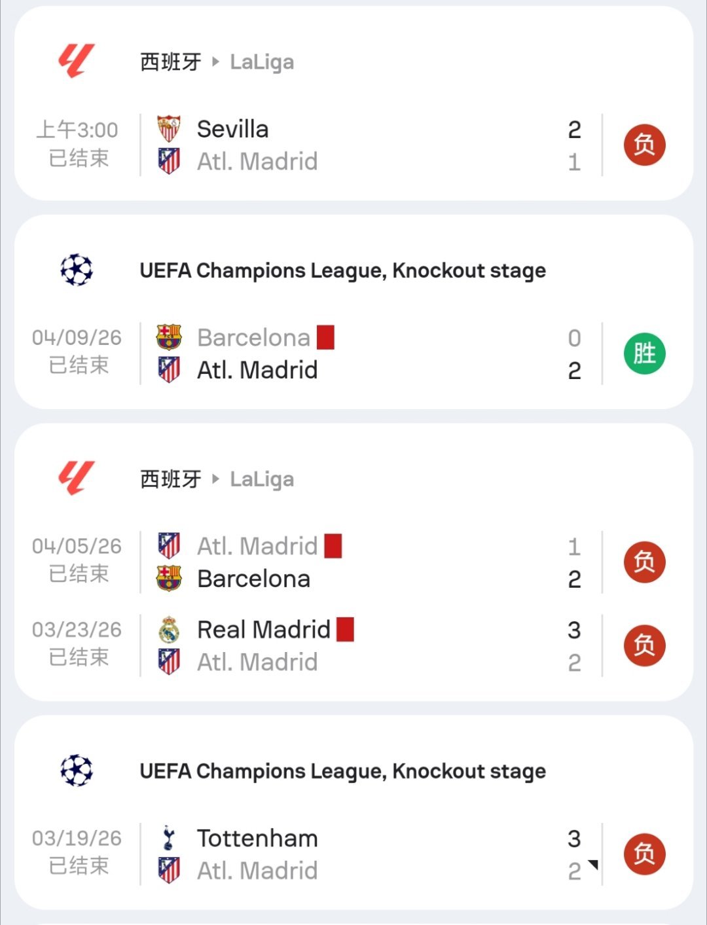
Task: Click the small triangle by Tottenham score
Action: [x=593, y=865]
